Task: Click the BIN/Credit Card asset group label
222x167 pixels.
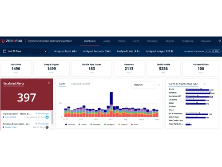Action: click(x=176, y=120)
